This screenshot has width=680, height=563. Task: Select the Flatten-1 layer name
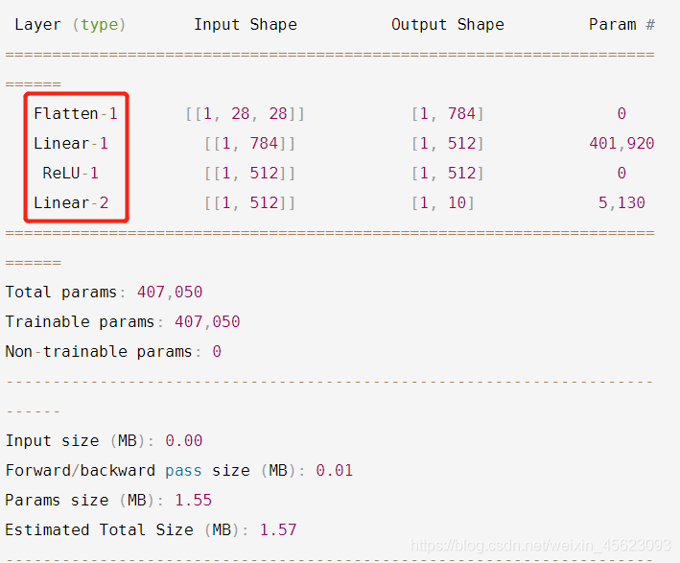click(76, 113)
